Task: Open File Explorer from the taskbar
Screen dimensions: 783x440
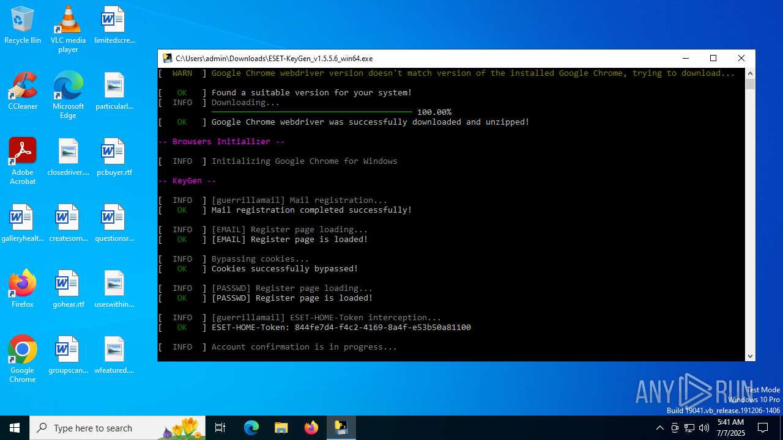Action: pos(281,428)
